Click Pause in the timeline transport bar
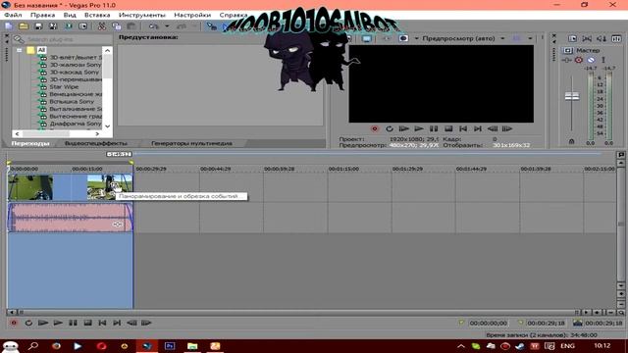The height and width of the screenshot is (353, 628). pyautogui.click(x=73, y=323)
